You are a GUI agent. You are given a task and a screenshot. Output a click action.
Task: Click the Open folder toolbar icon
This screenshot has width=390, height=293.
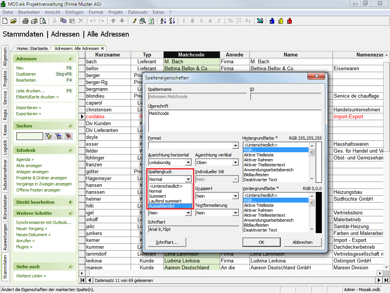pos(14,21)
